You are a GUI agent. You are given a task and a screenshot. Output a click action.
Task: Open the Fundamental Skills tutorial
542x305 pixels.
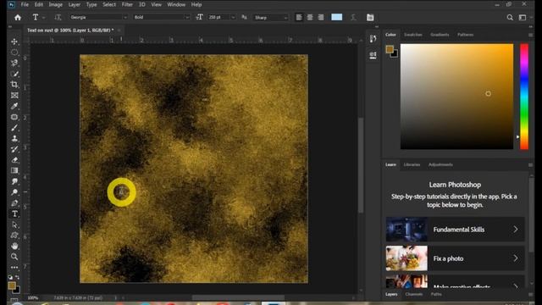pos(455,230)
